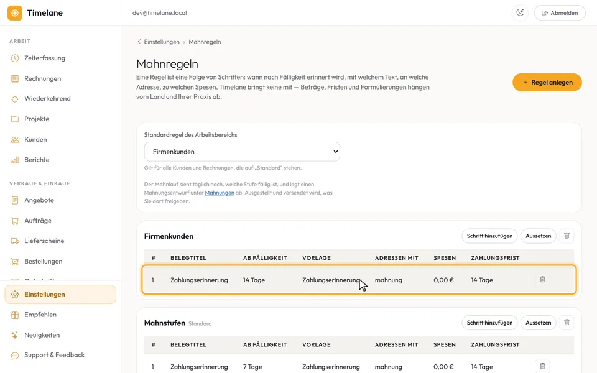
Task: Click the Empfehlen gift icon
Action: pyautogui.click(x=15, y=315)
